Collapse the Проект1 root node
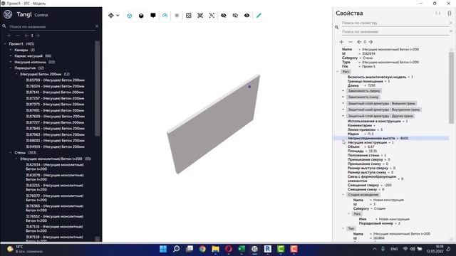The width and height of the screenshot is (456, 256). click(5, 44)
